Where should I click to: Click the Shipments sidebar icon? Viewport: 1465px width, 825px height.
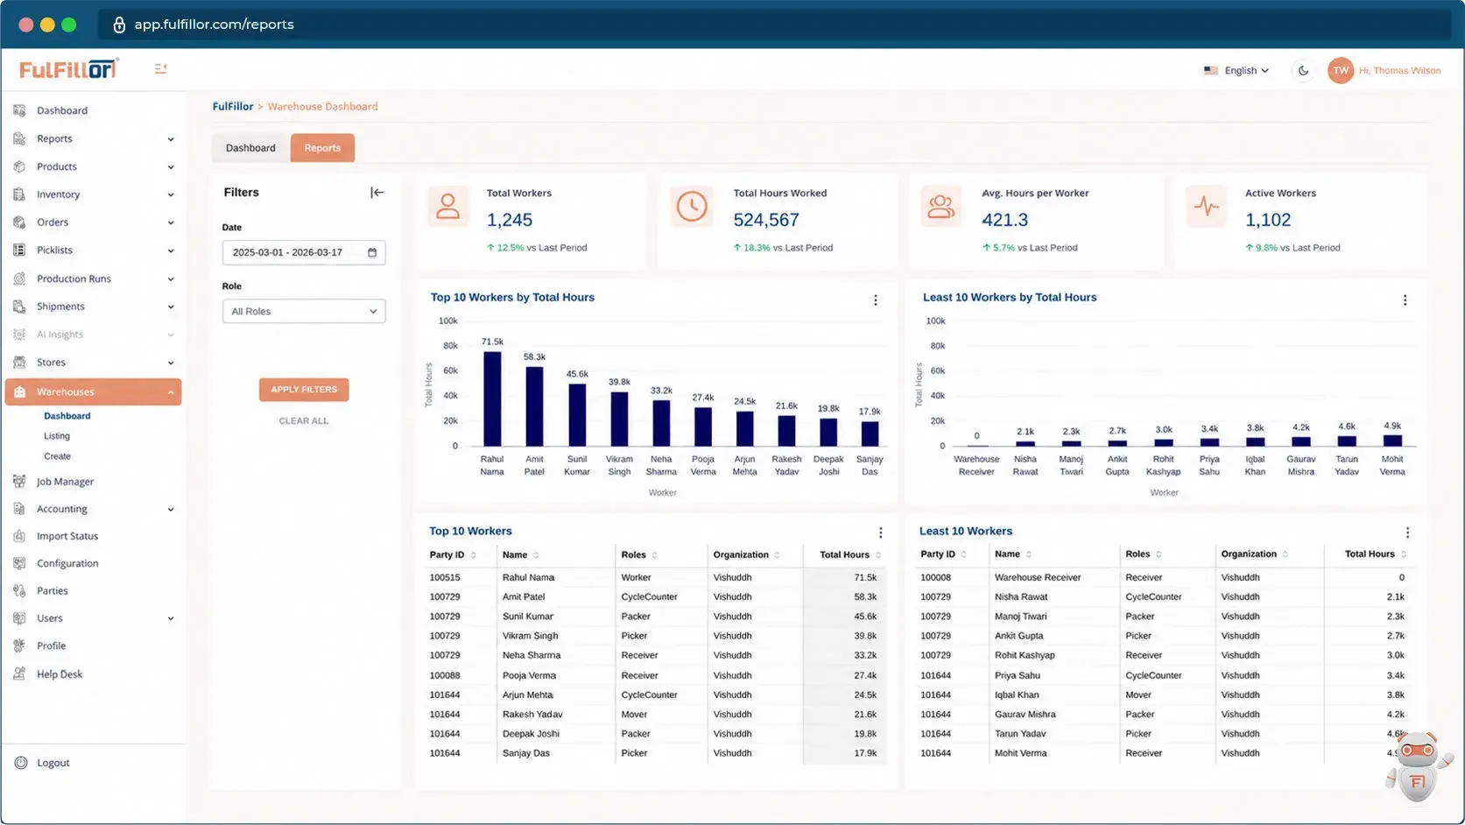[19, 307]
